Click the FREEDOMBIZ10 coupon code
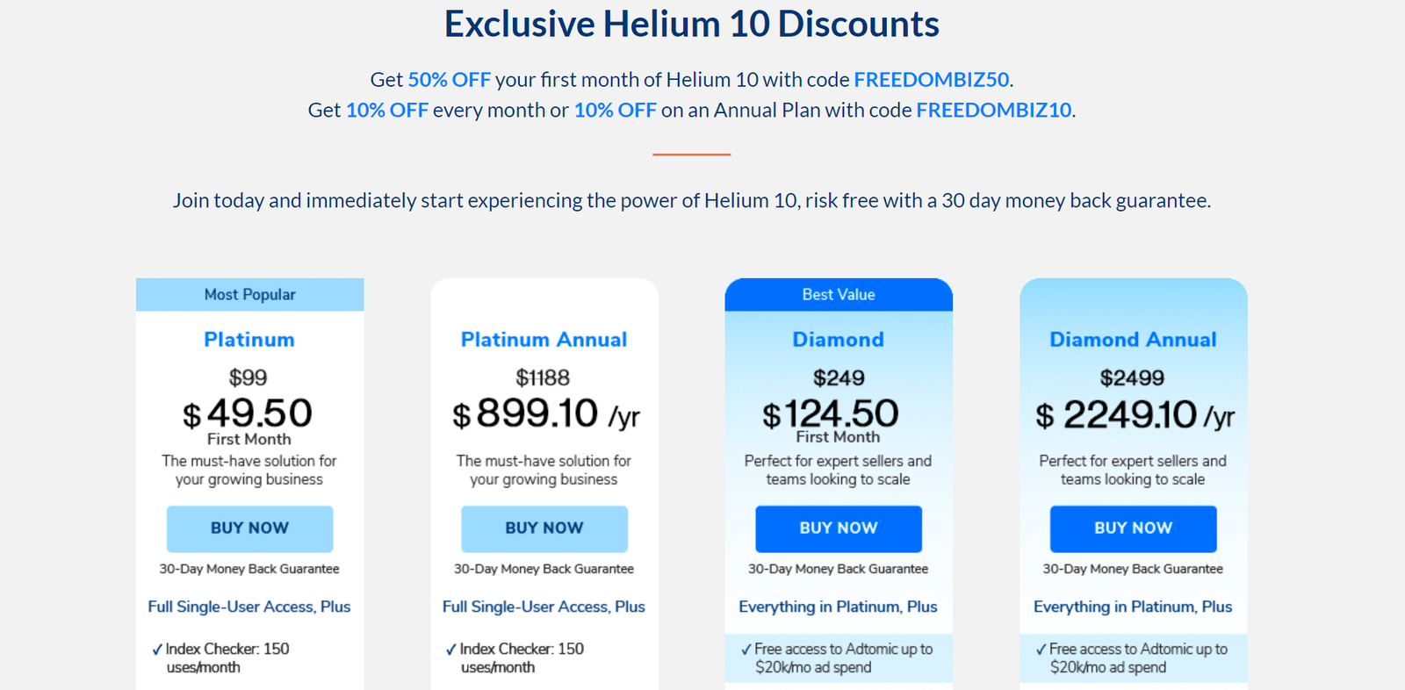 point(994,111)
